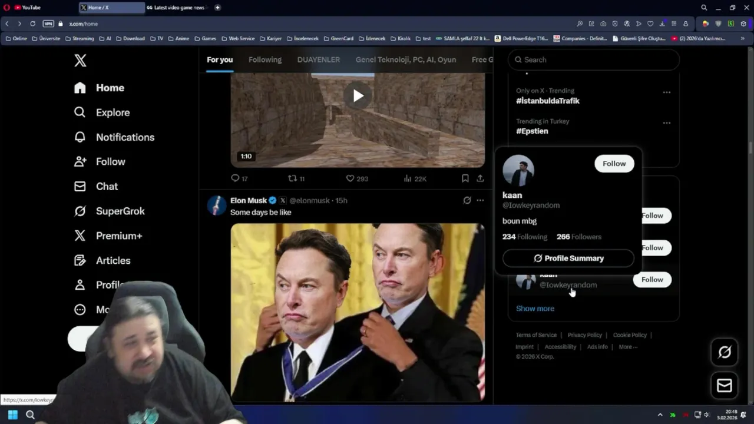
Task: Click the reply icon with 17 replies
Action: [235, 178]
